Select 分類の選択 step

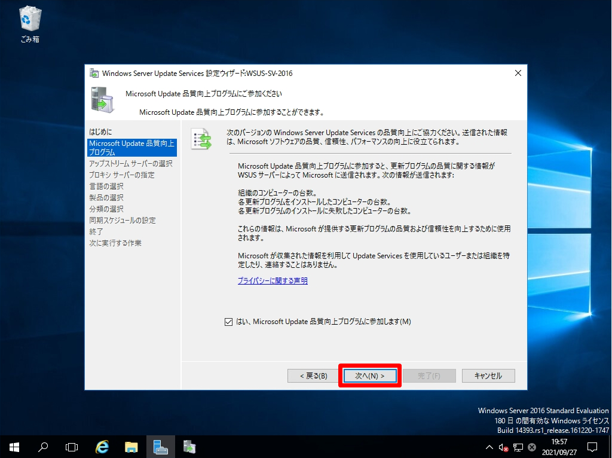[106, 209]
